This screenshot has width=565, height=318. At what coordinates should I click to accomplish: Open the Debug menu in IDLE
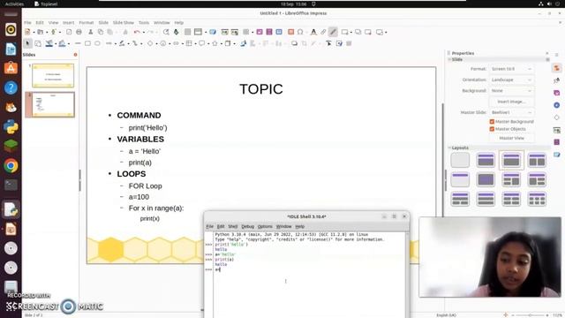pyautogui.click(x=247, y=226)
